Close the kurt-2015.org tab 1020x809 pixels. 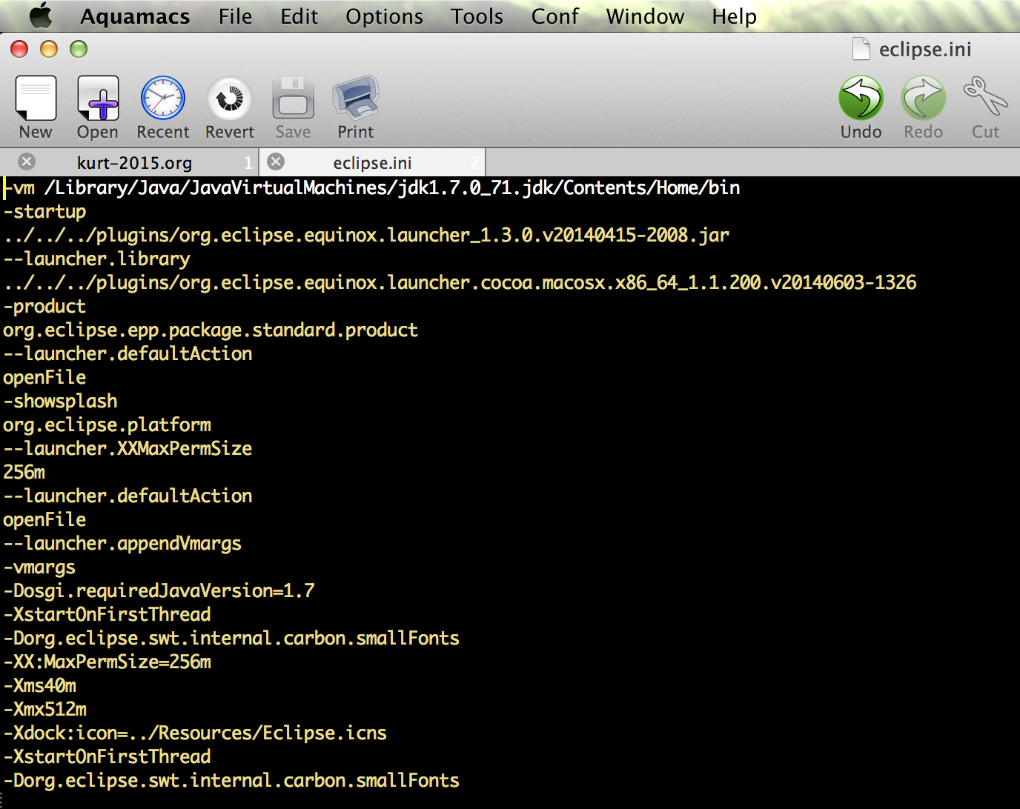tap(27, 162)
